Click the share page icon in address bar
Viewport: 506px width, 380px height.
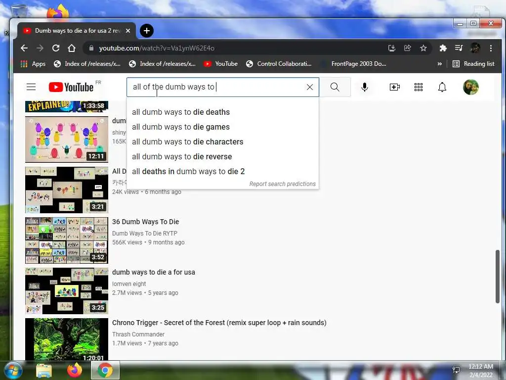point(408,48)
